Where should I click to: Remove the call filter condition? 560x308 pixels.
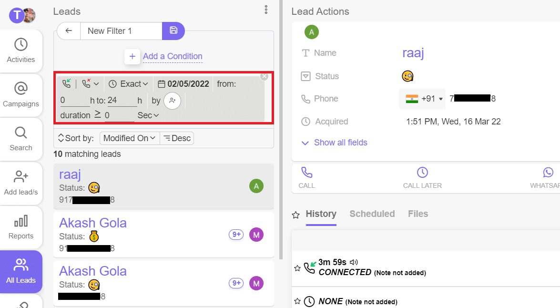click(x=265, y=76)
